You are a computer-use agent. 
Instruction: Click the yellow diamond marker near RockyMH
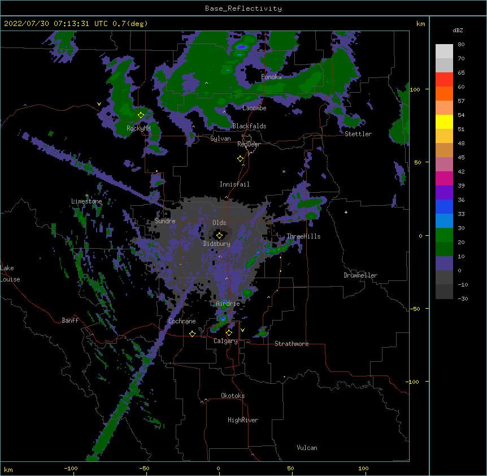click(x=141, y=115)
